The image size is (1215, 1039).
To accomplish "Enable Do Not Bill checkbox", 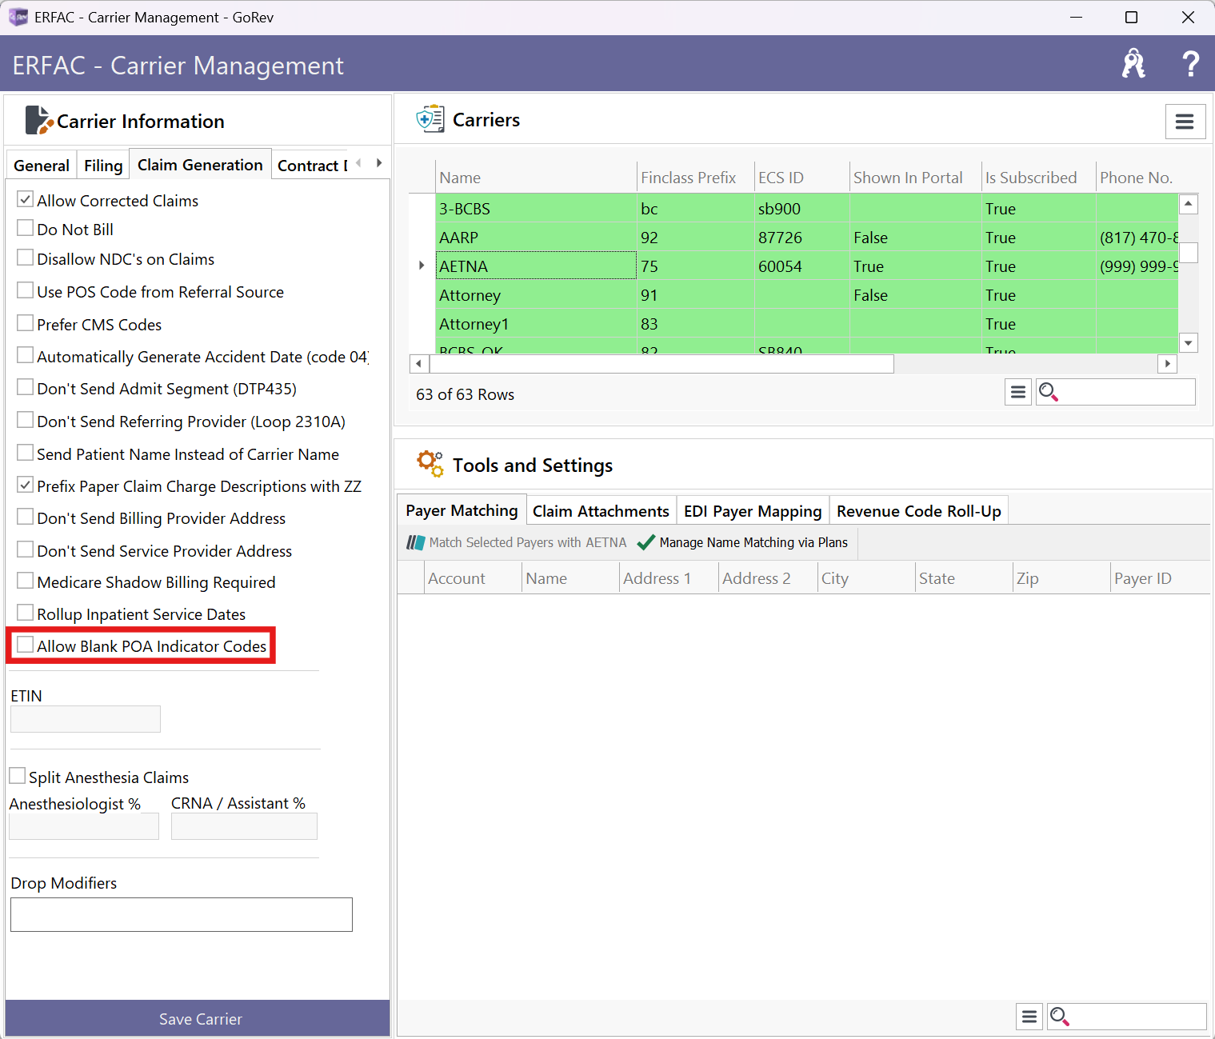I will pos(26,228).
